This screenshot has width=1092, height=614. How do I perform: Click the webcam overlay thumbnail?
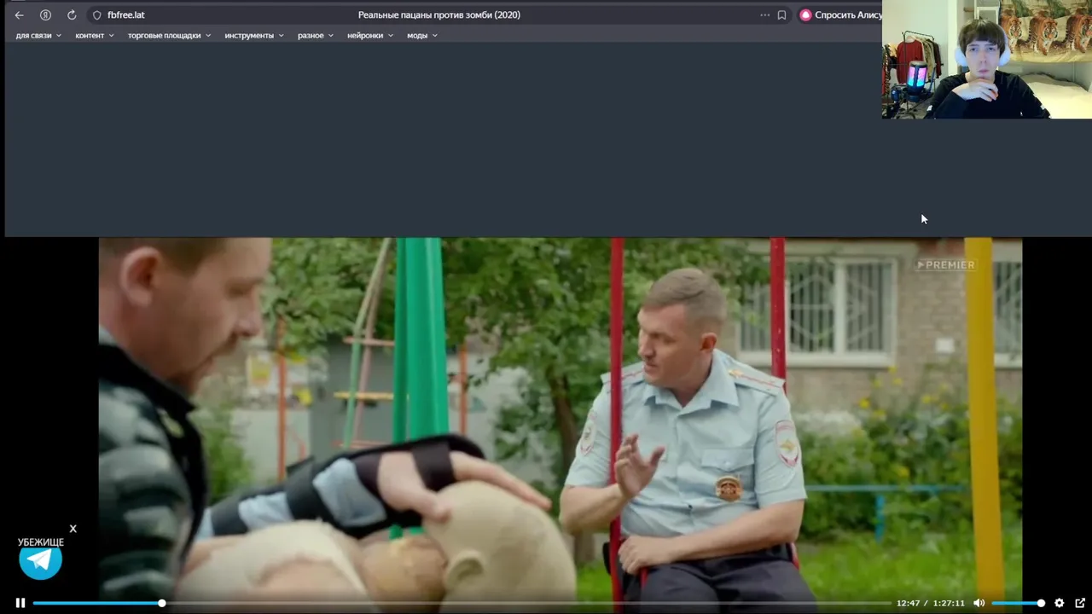tap(987, 59)
